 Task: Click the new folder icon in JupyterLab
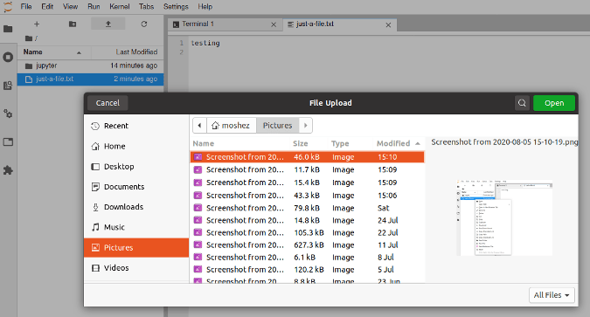click(73, 24)
